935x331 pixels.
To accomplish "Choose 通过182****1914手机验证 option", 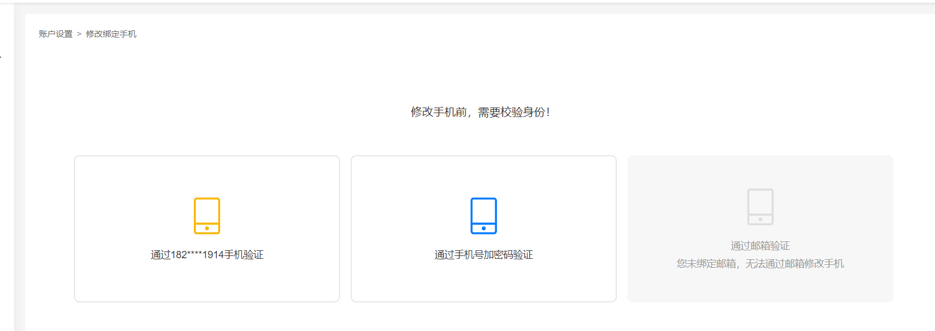I will pyautogui.click(x=207, y=229).
